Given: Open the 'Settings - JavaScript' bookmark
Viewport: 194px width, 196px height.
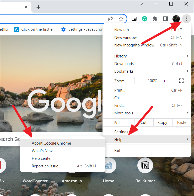Looking at the screenshot, I should tap(82, 29).
